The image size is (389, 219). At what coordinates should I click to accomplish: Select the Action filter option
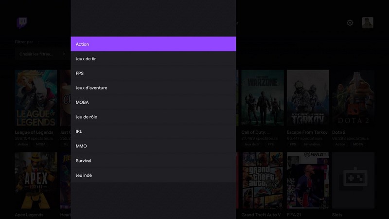click(153, 44)
